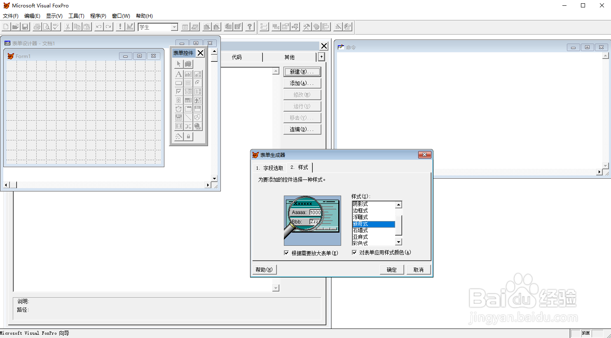Select 阴影式 in the style list

click(373, 204)
